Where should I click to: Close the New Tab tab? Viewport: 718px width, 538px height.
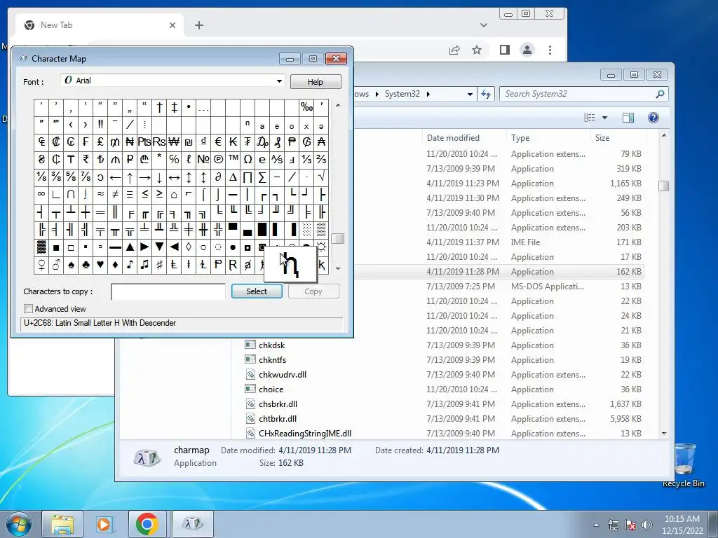tap(172, 25)
